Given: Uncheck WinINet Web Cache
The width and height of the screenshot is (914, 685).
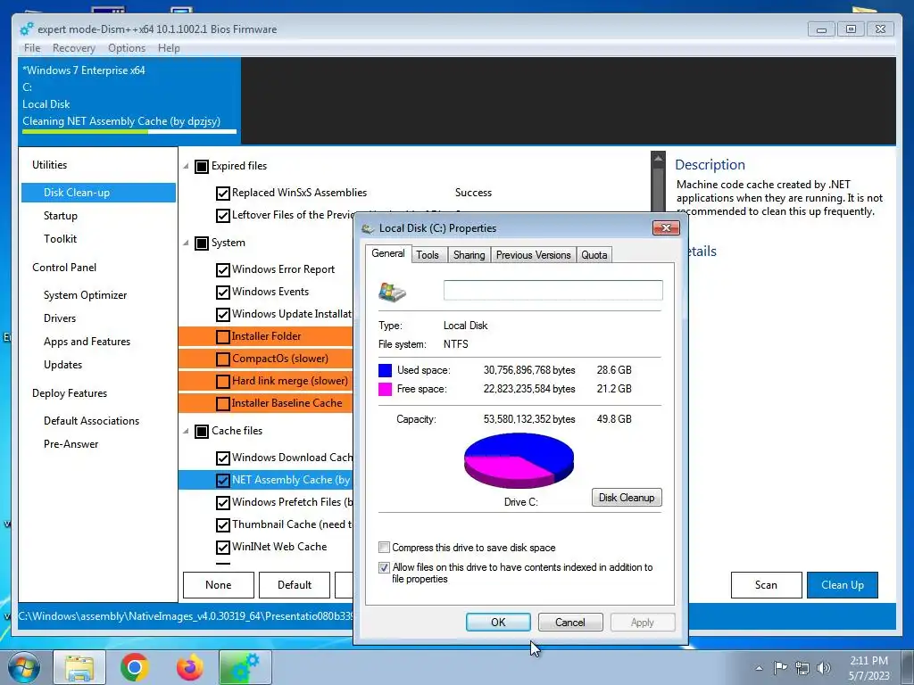Looking at the screenshot, I should [x=222, y=548].
